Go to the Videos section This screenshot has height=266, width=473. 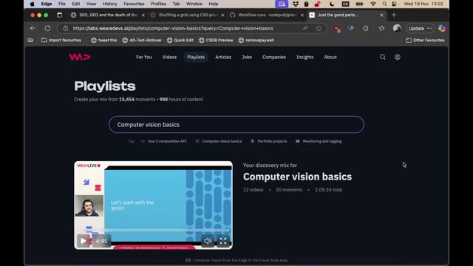(169, 57)
